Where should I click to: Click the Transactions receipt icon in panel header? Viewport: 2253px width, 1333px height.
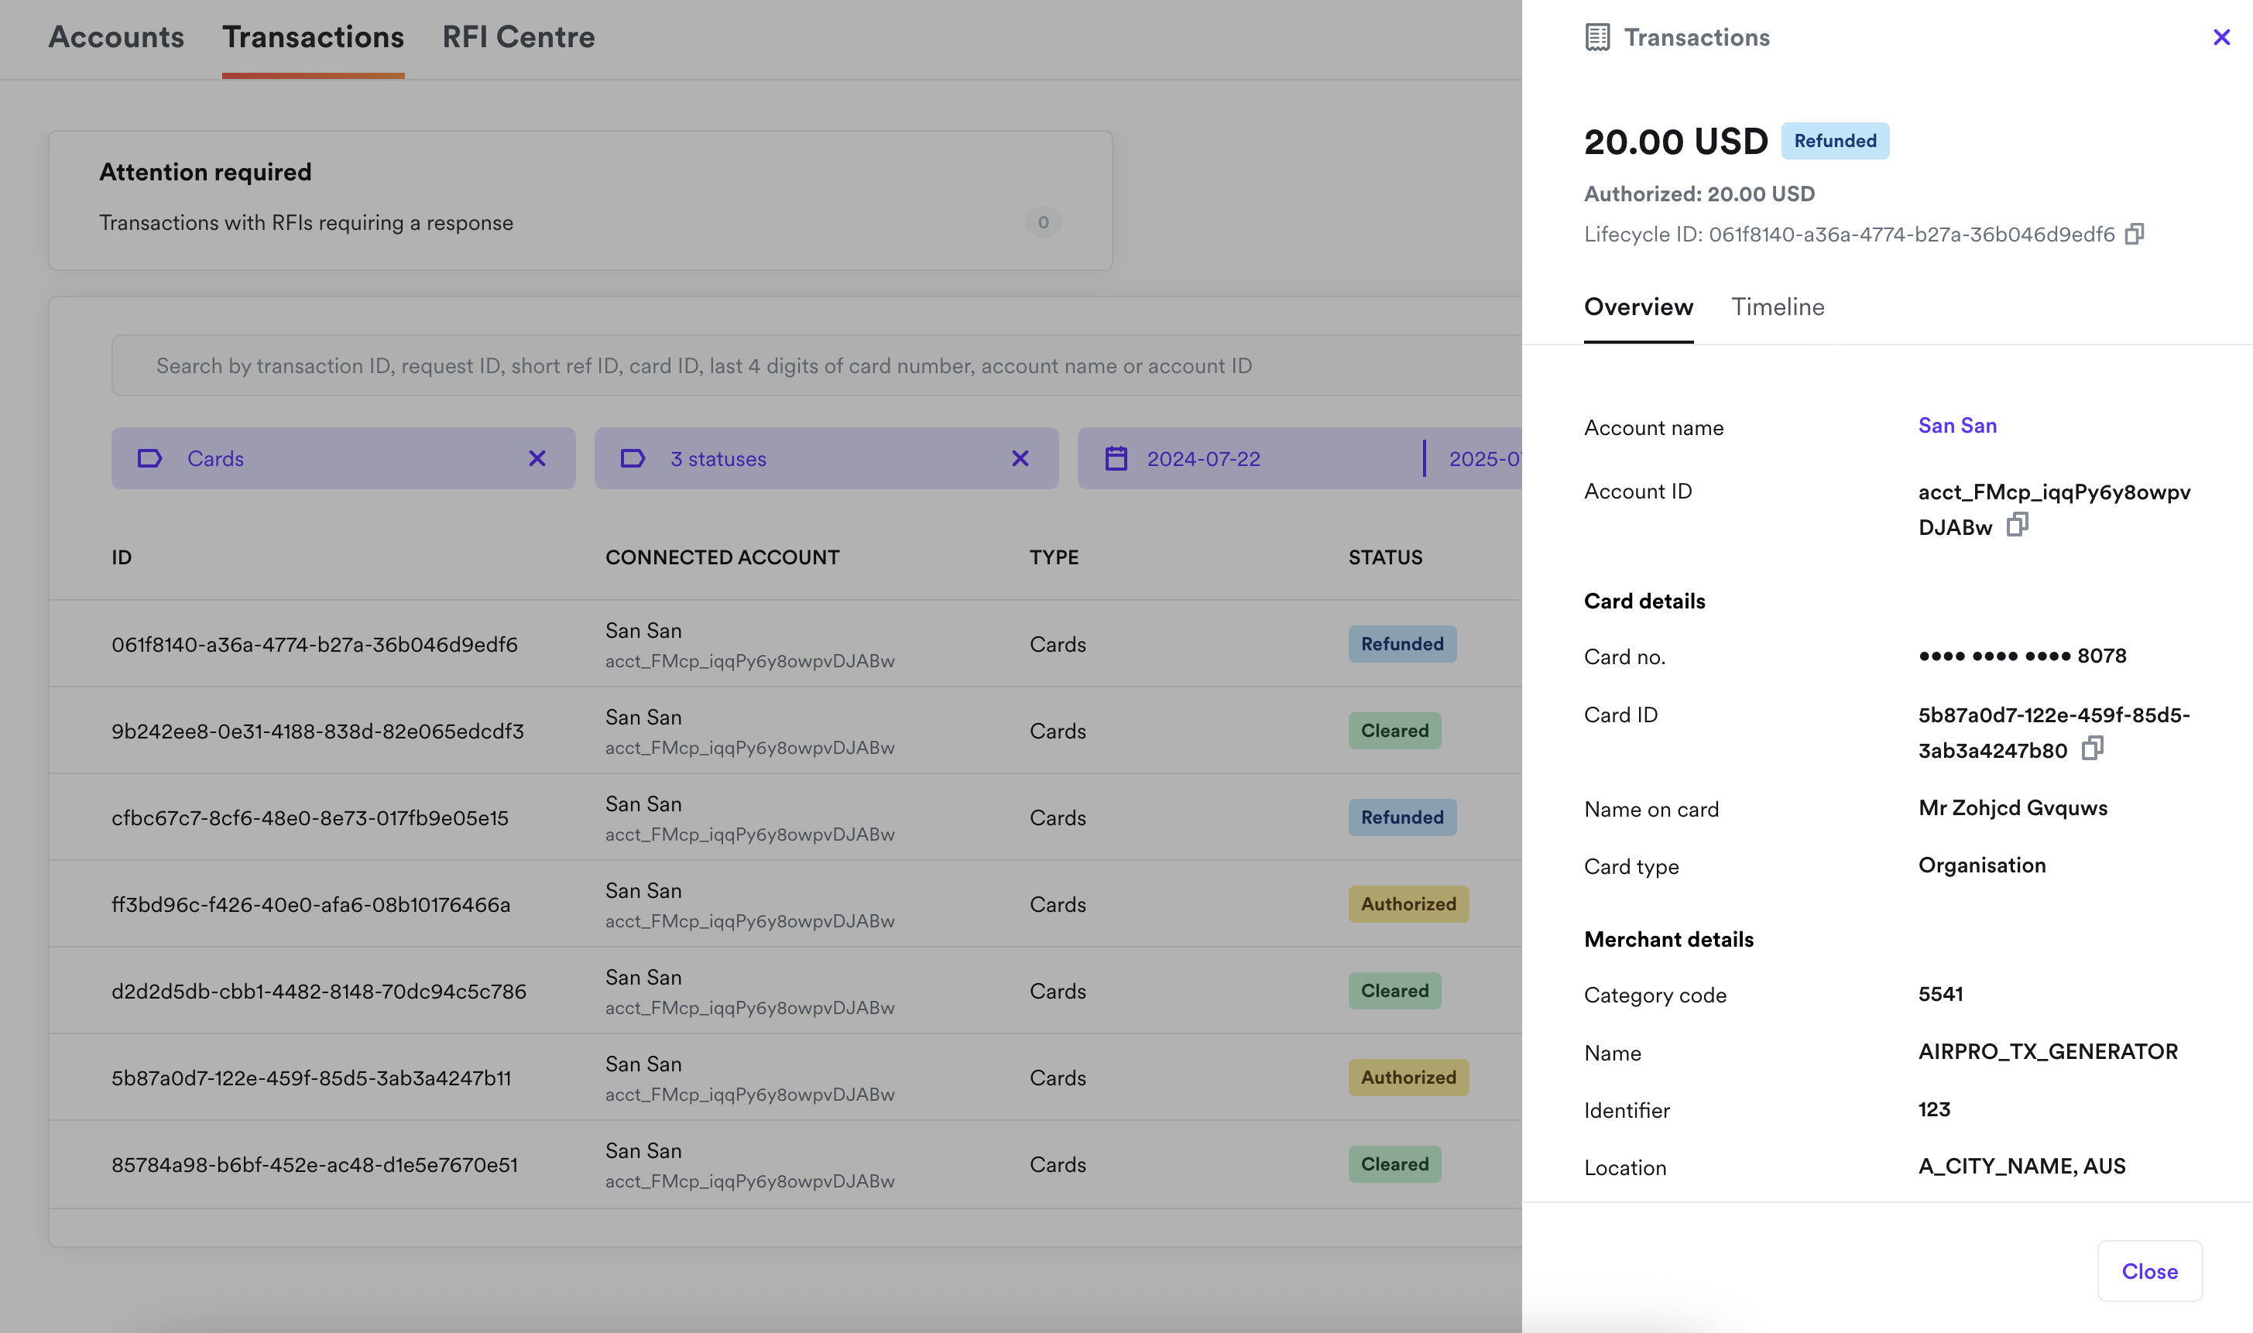coord(1597,38)
